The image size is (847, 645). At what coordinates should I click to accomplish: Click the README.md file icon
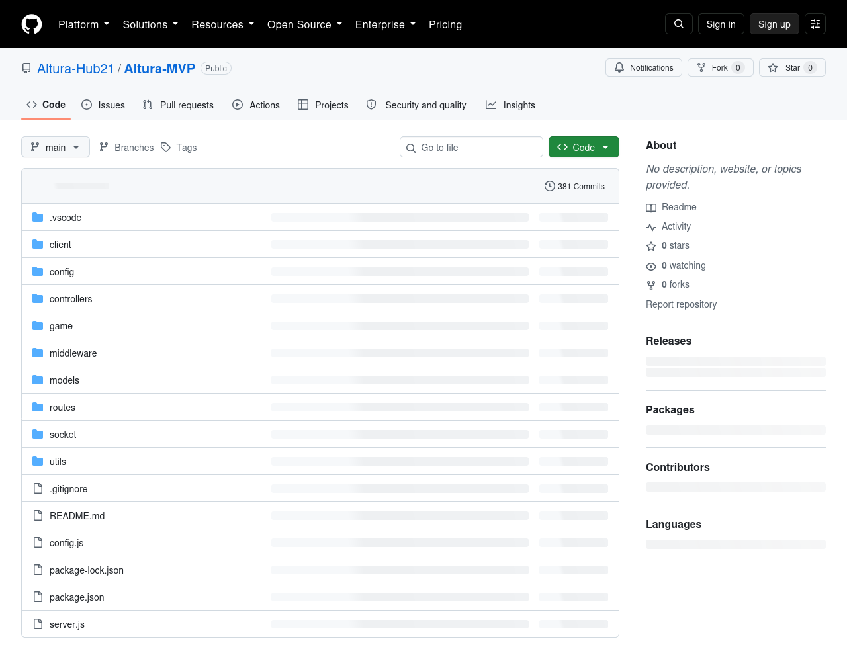pos(38,515)
